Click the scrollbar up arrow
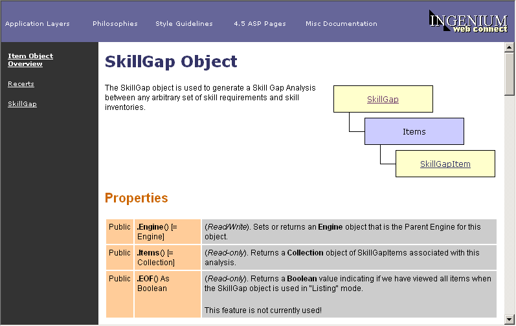This screenshot has width=516, height=326. click(x=510, y=48)
